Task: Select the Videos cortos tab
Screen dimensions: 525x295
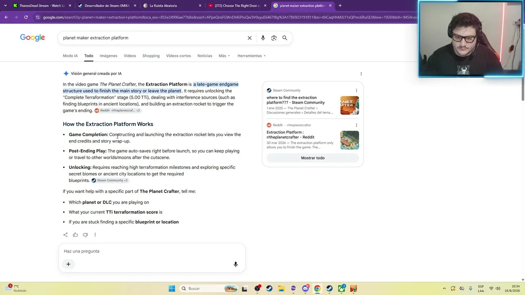Action: pos(178,56)
